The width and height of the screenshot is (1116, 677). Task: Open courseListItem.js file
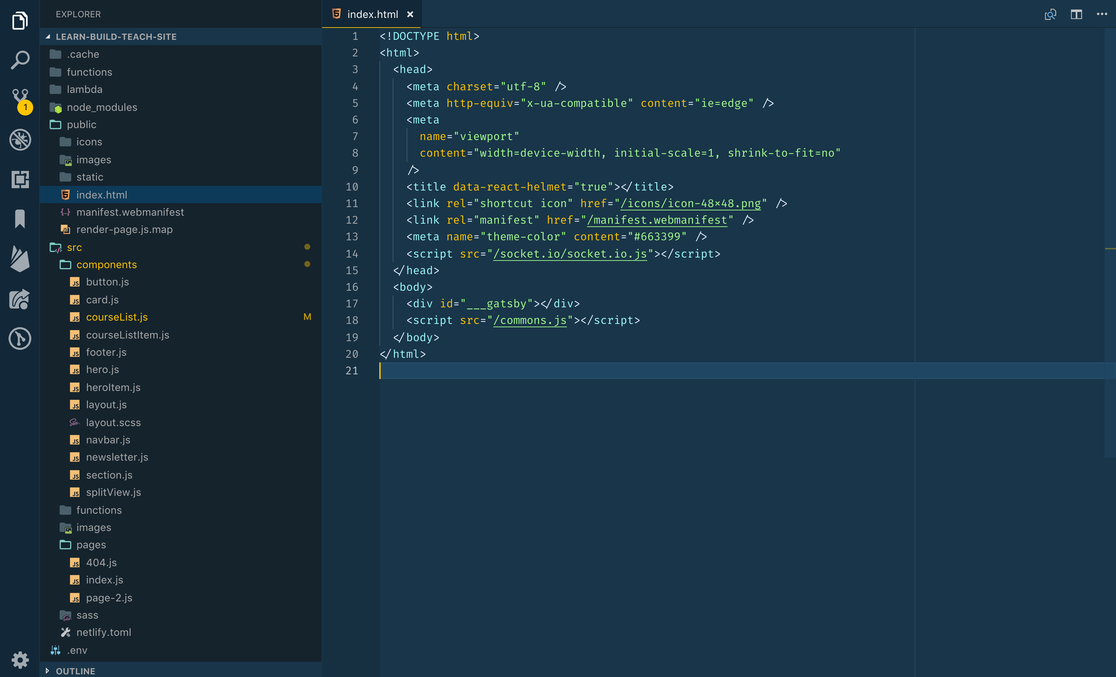coord(181,335)
